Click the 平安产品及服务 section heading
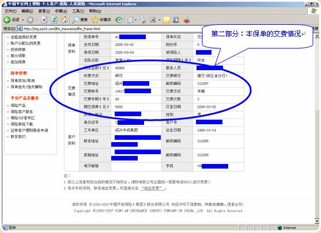 point(25,98)
